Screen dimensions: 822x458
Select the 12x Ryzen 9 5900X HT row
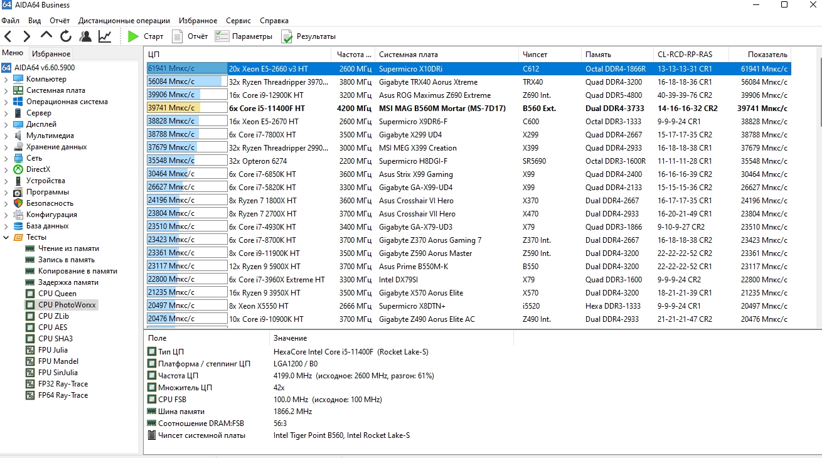(x=467, y=267)
